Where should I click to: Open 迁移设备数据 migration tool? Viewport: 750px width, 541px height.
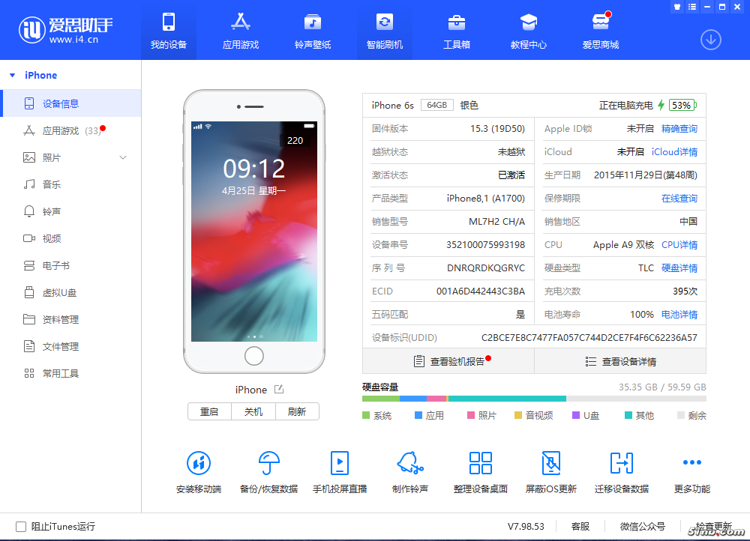coord(621,472)
